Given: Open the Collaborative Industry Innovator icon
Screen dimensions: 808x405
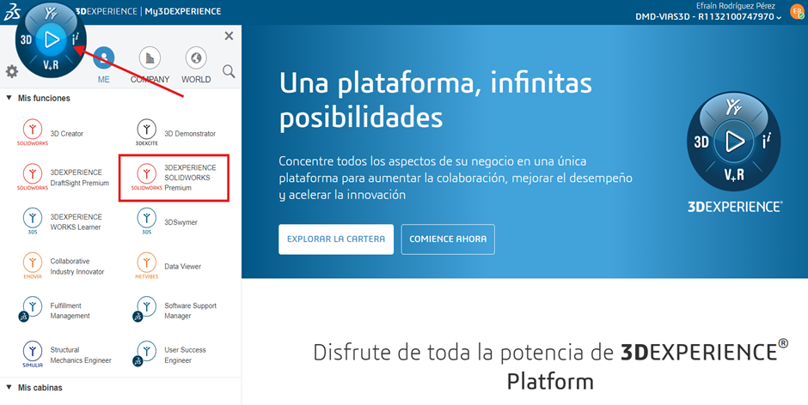Looking at the screenshot, I should 33,265.
